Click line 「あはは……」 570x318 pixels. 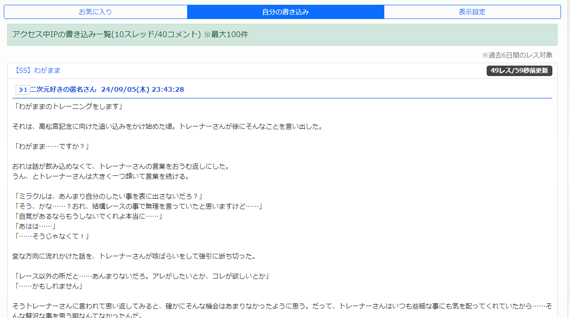(x=35, y=226)
